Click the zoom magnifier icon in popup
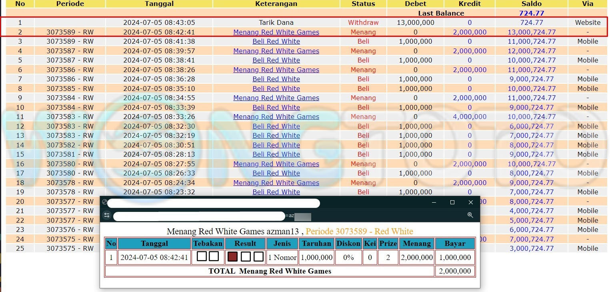Image resolution: width=610 pixels, height=292 pixels. point(470,215)
